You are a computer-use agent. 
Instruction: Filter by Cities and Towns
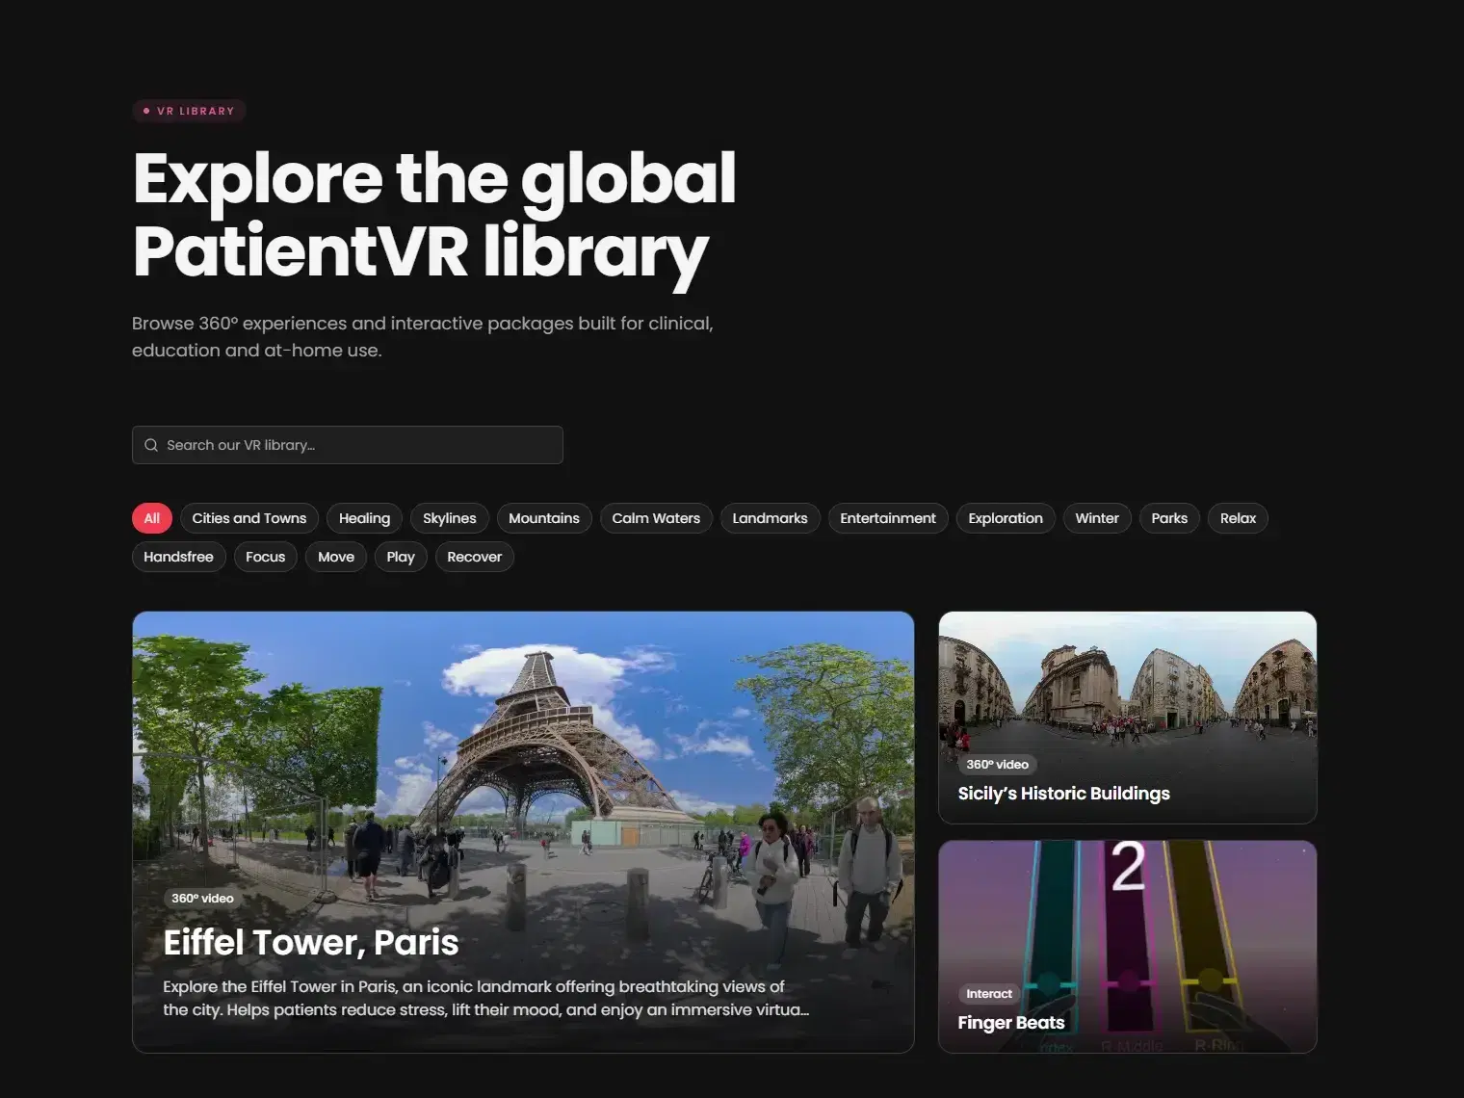(249, 518)
